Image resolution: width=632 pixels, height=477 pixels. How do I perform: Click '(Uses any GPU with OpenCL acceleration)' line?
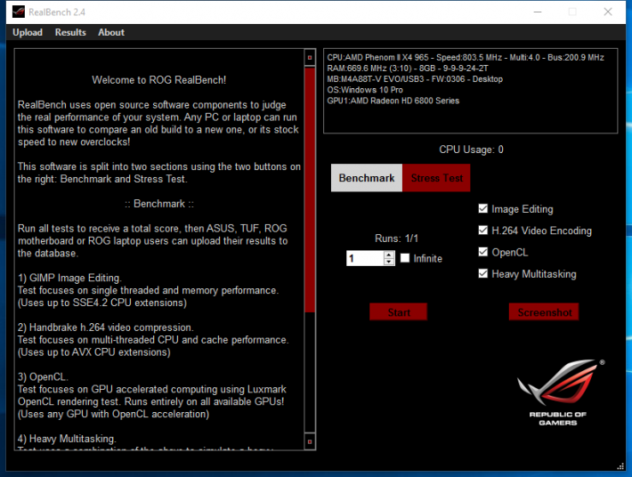coord(113,414)
